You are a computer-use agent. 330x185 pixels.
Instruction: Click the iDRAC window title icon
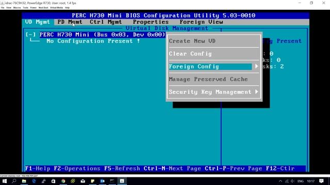click(2, 3)
